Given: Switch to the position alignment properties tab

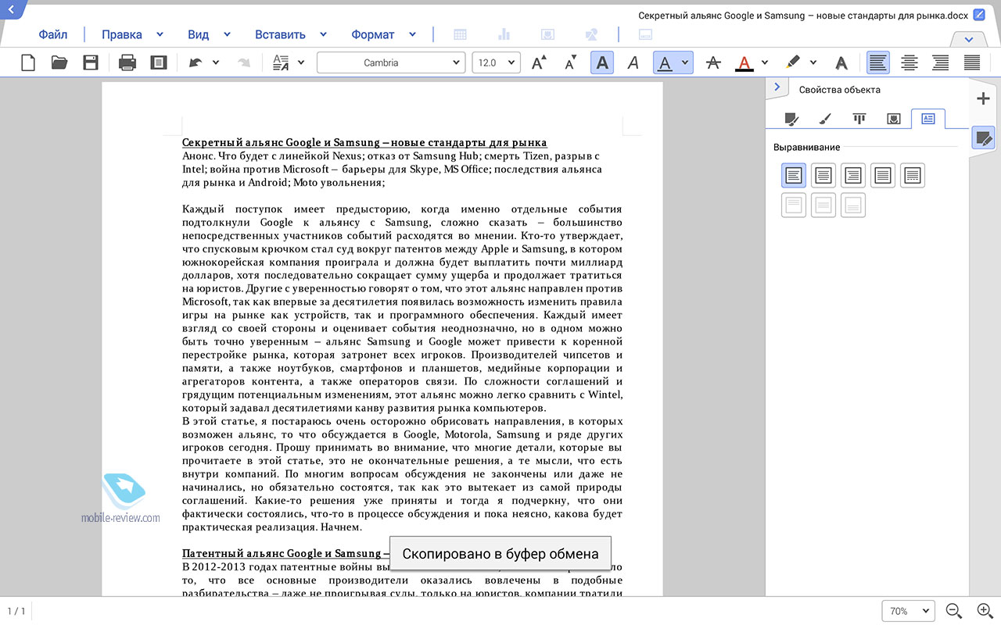Looking at the screenshot, I should 859,119.
